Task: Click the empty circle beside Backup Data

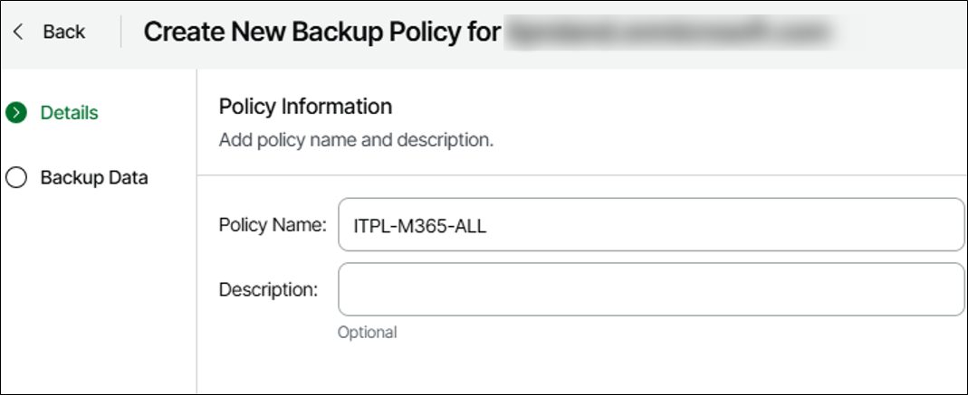Action: pyautogui.click(x=15, y=177)
